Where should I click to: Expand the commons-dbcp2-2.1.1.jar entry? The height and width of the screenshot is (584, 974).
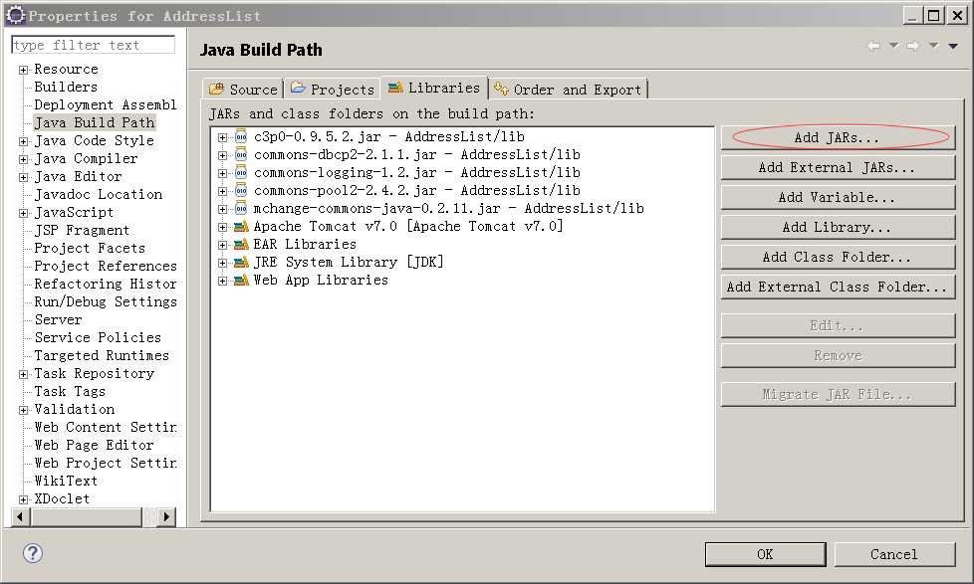(x=222, y=156)
